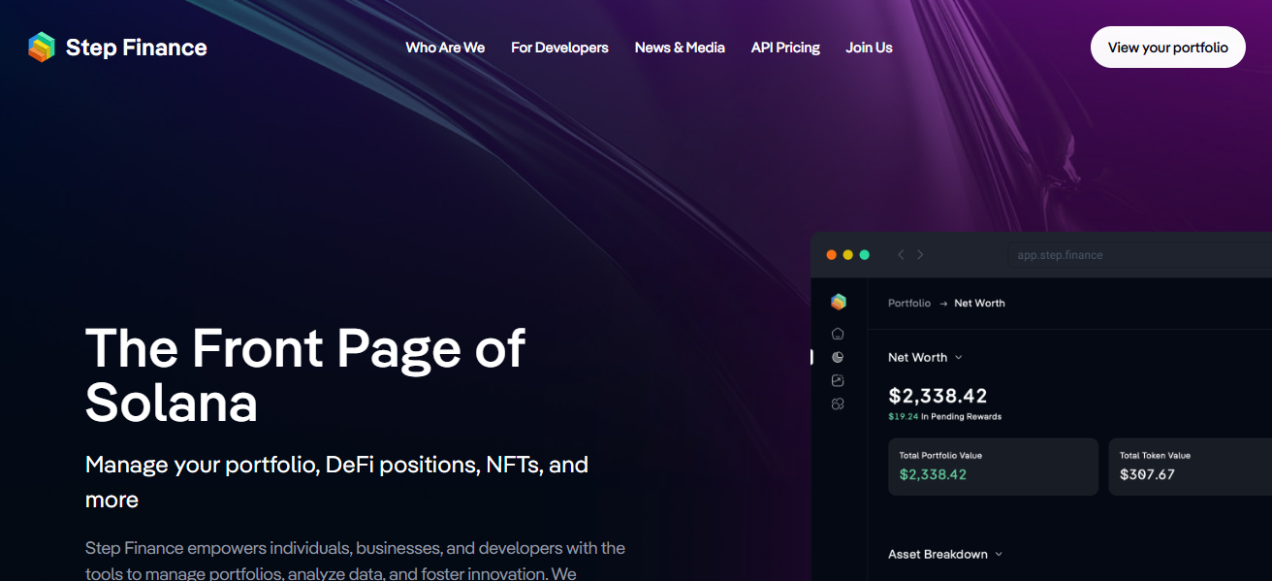Click the small Step logo in the app sidebar
This screenshot has width=1272, height=581.
point(839,302)
